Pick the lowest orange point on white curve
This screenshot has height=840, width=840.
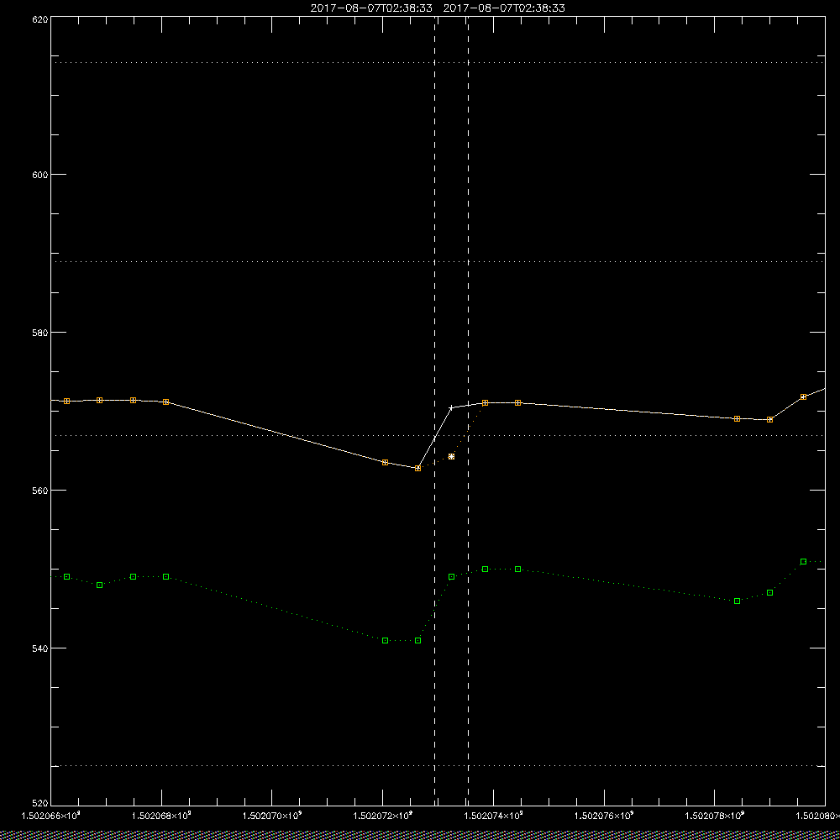417,468
